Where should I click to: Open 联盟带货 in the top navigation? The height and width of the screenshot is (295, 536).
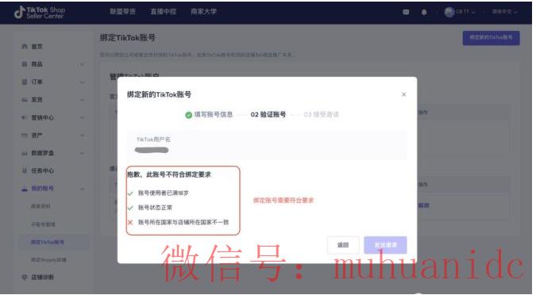point(122,12)
